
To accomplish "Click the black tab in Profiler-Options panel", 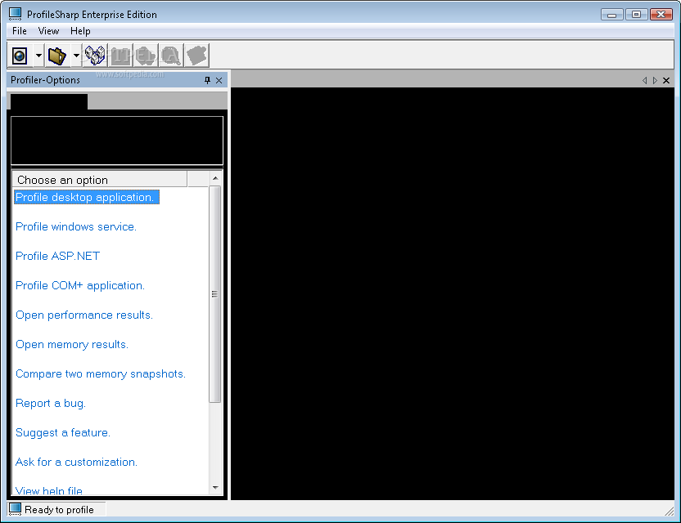I will pyautogui.click(x=49, y=102).
